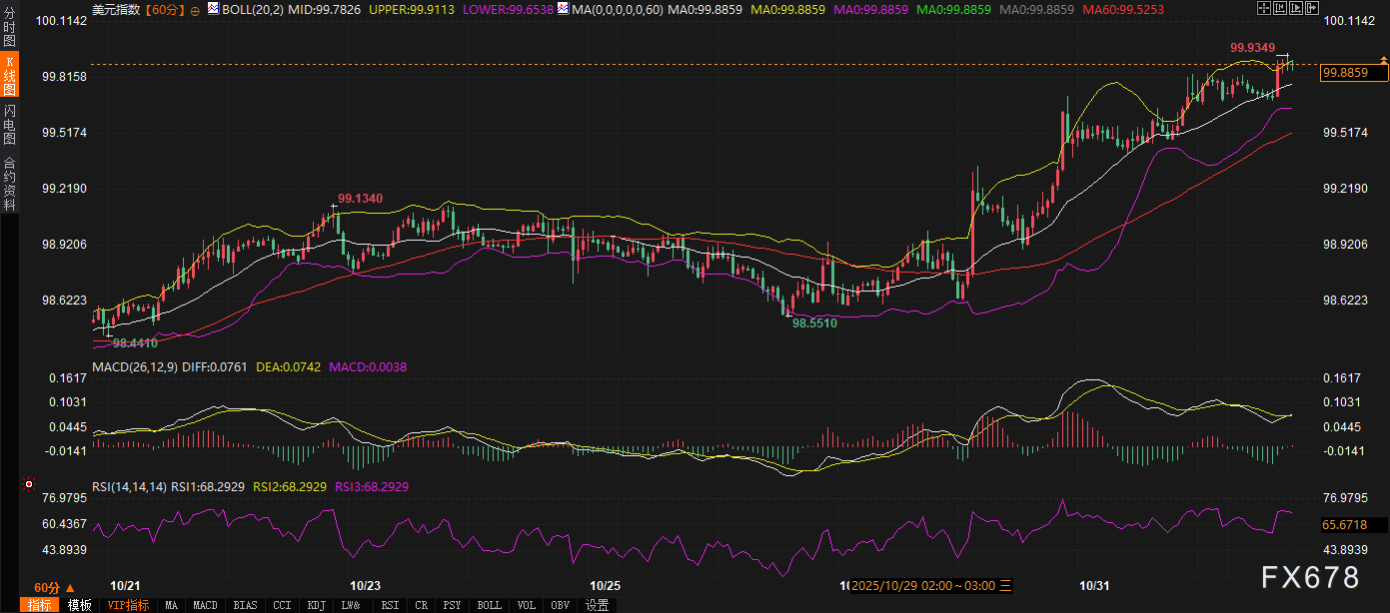Open 设置 settings in the indicator bar
Image resolution: width=1390 pixels, height=613 pixels.
click(597, 605)
